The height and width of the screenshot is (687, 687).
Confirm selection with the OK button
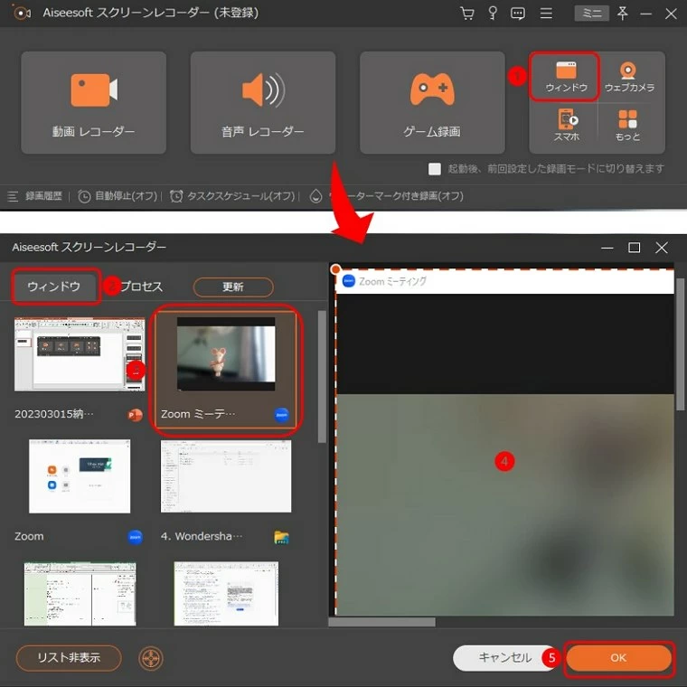[x=618, y=658]
